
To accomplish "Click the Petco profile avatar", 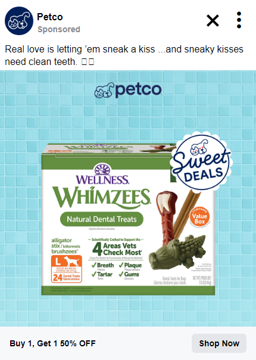I will pyautogui.click(x=19, y=21).
